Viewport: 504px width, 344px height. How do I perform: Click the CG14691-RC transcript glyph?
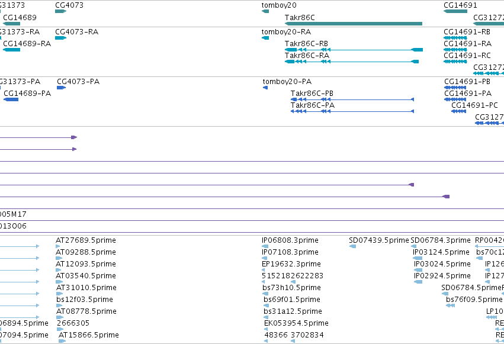tap(455, 62)
